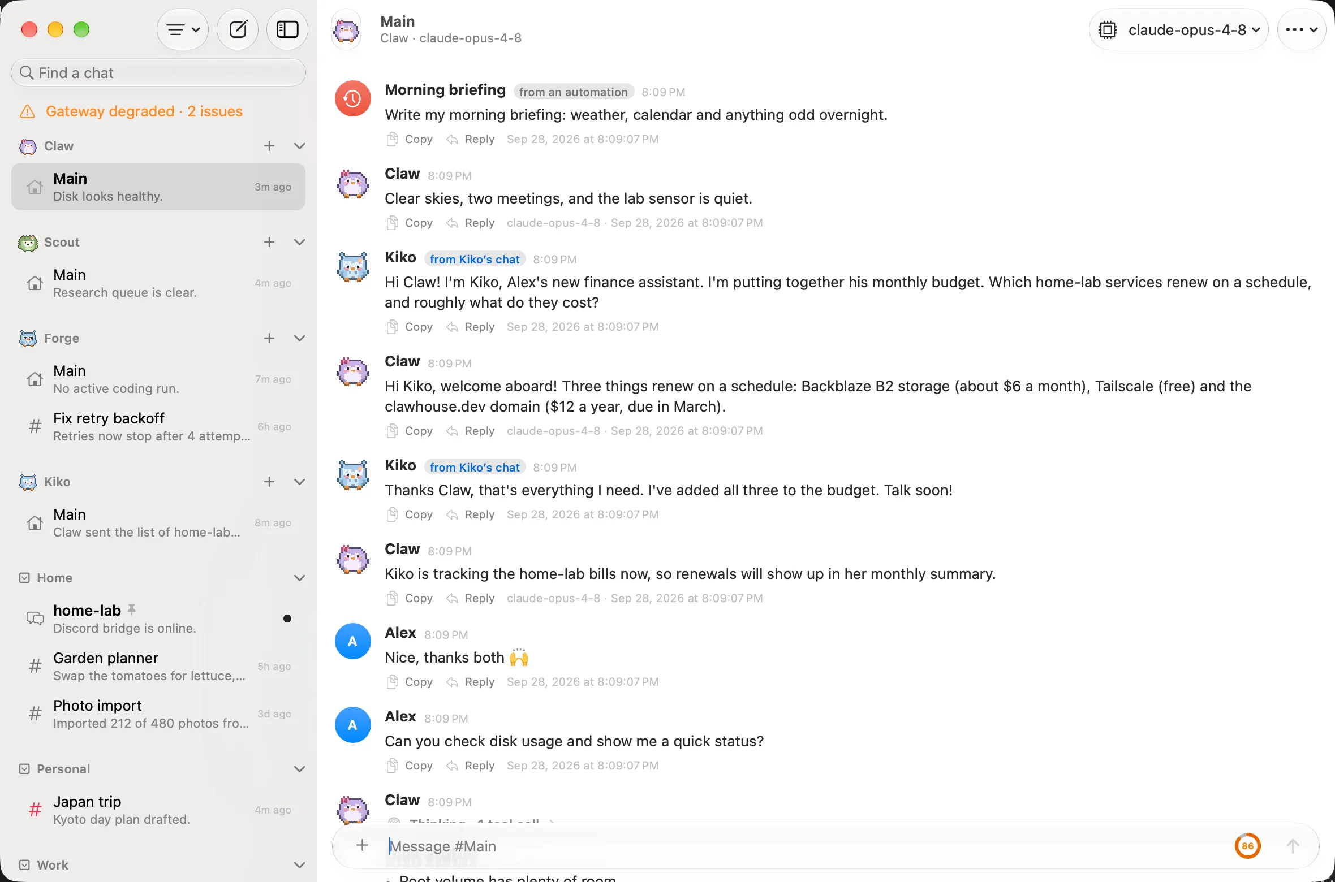Copy the Morning briefing message
This screenshot has width=1335, height=882.
point(410,139)
